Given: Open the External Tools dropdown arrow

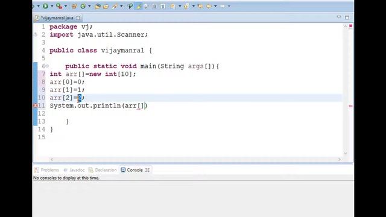Looking at the screenshot, I should pos(66,6).
